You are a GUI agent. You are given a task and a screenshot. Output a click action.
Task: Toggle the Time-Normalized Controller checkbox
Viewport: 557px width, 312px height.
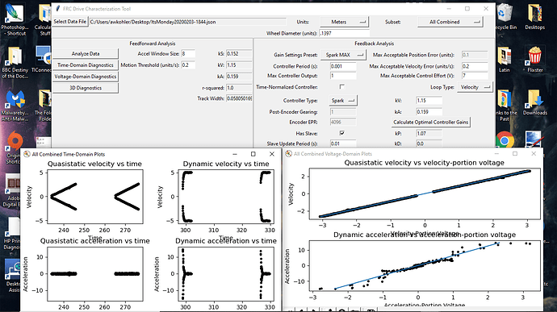point(342,86)
